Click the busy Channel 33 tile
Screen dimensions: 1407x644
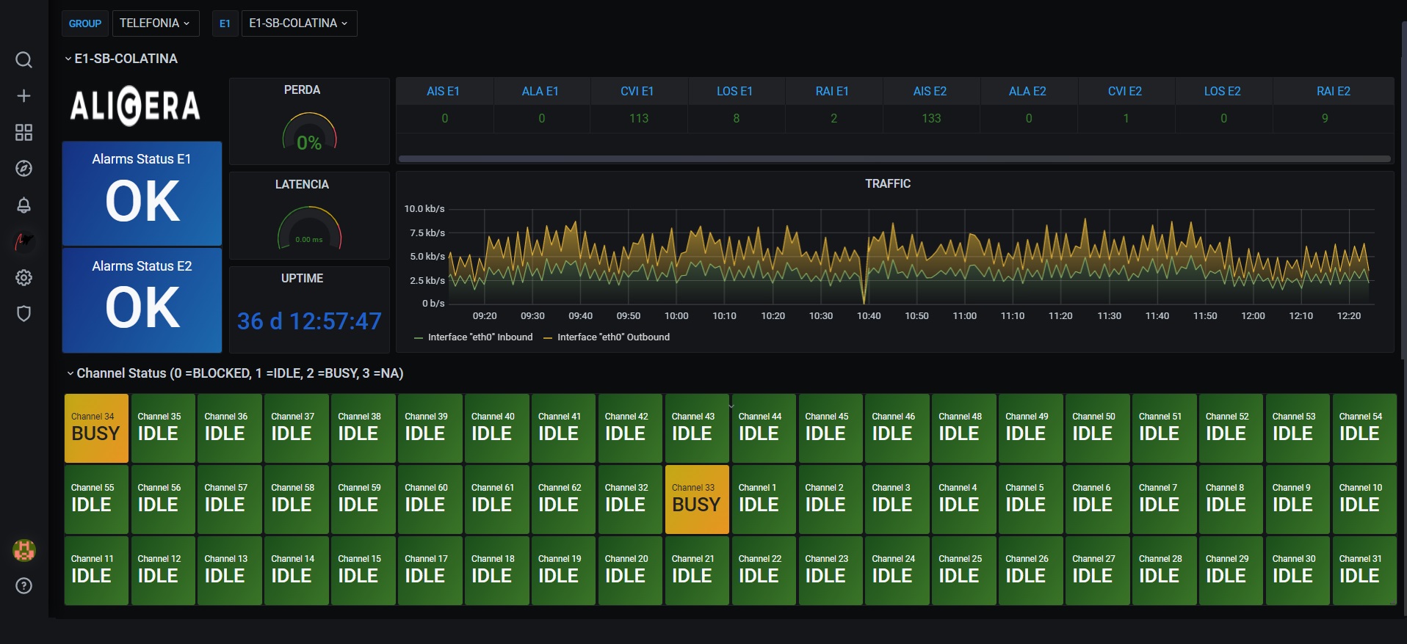click(x=696, y=499)
